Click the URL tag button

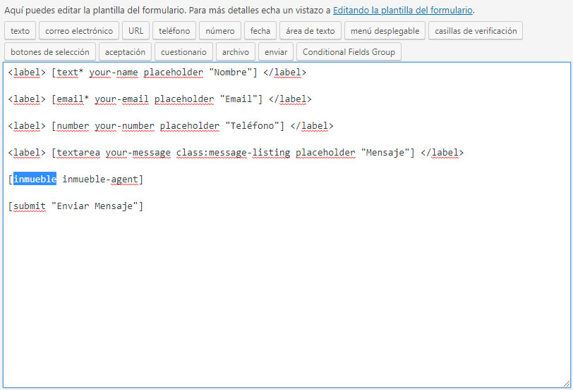135,31
